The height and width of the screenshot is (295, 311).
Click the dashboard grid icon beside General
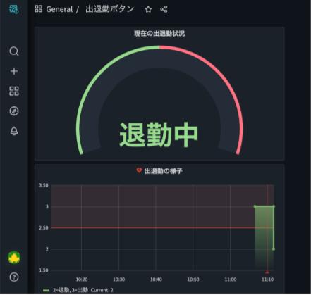tap(39, 9)
